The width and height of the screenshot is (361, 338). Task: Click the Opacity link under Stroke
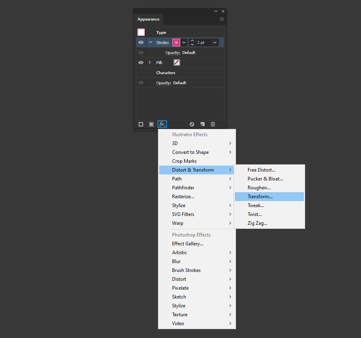[173, 53]
